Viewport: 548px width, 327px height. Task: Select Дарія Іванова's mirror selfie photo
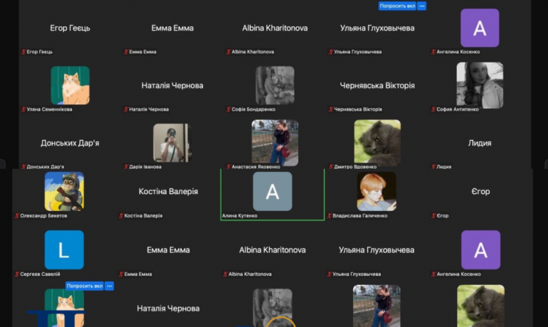172,143
